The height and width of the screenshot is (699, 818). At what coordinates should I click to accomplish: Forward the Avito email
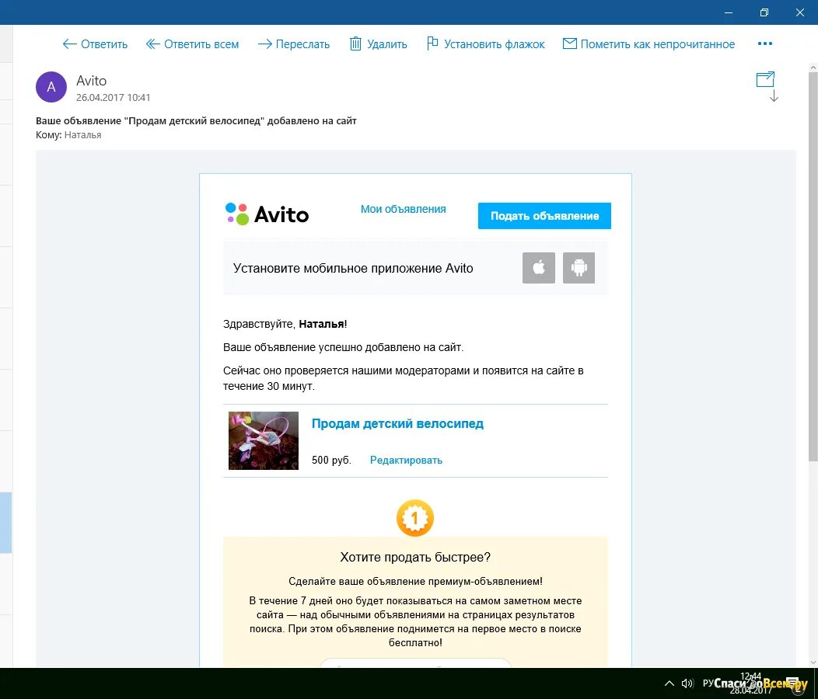(294, 44)
